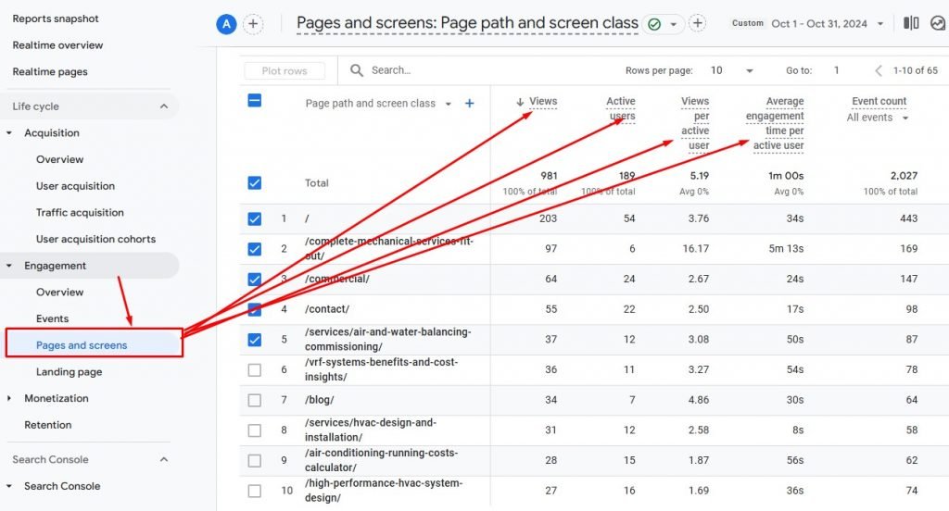Uncheck the checkbox for the air-and-water-balancing row

point(255,340)
